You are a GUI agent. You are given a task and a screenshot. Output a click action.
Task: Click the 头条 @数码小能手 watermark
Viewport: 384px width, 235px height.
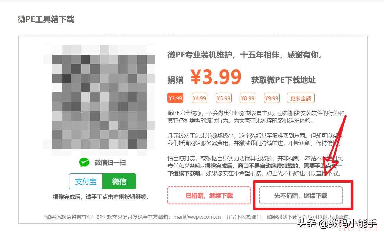point(337,224)
